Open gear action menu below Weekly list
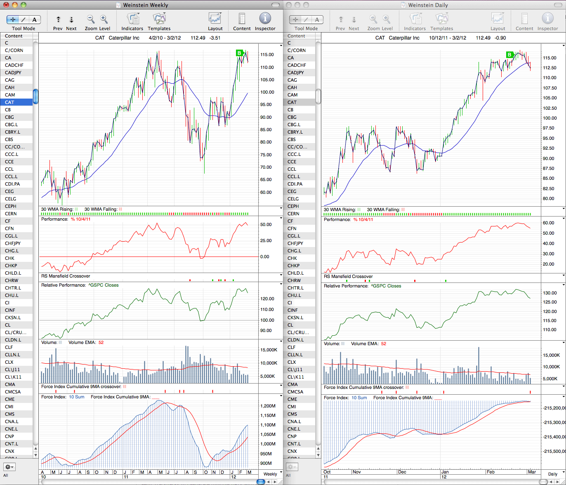The height and width of the screenshot is (485, 566). 9,467
